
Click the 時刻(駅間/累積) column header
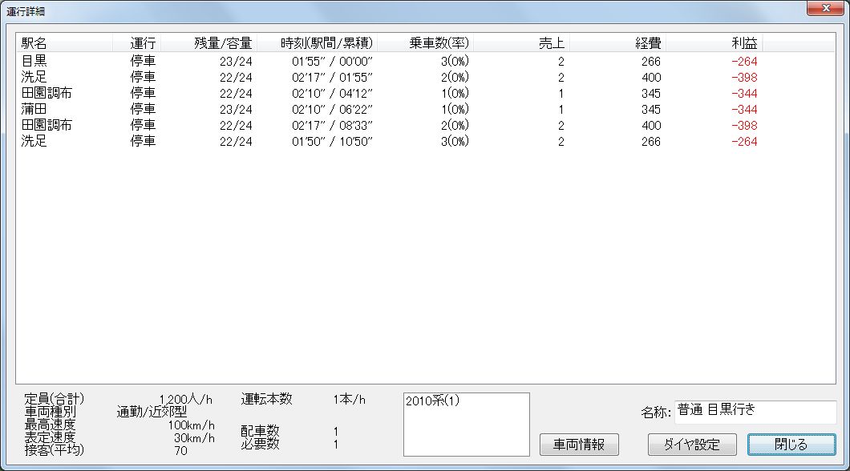[317, 42]
